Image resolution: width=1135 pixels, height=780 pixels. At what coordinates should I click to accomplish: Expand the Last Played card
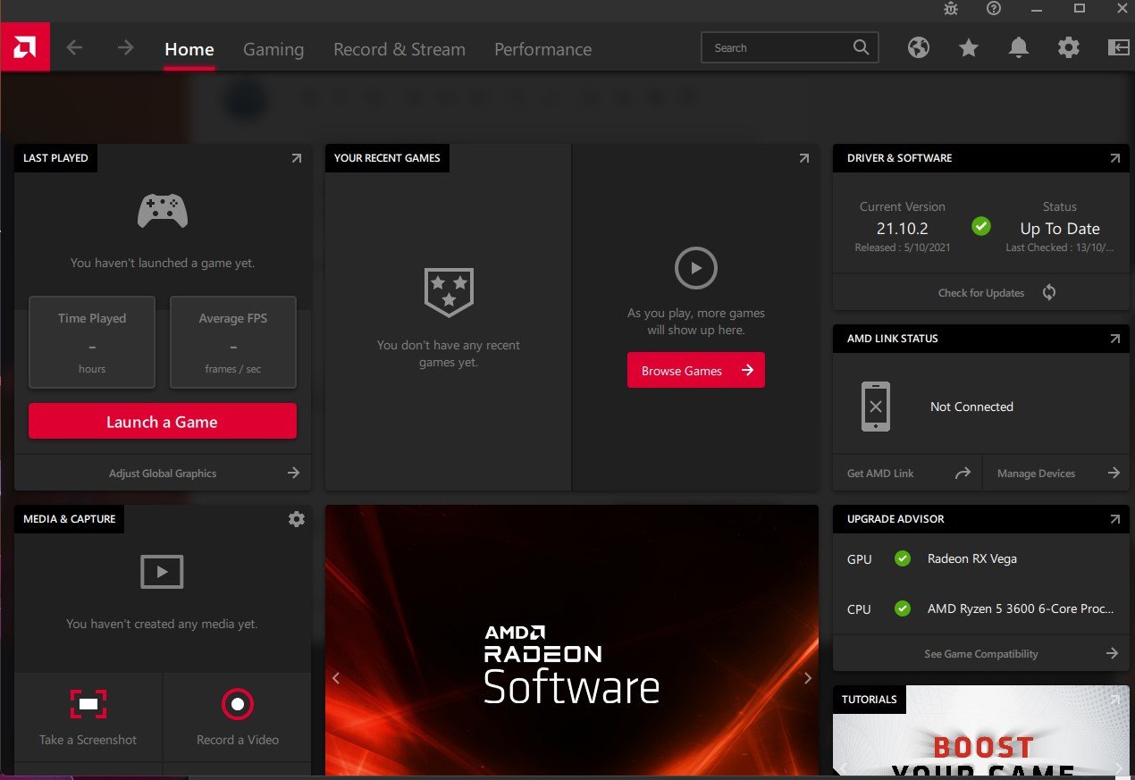297,158
